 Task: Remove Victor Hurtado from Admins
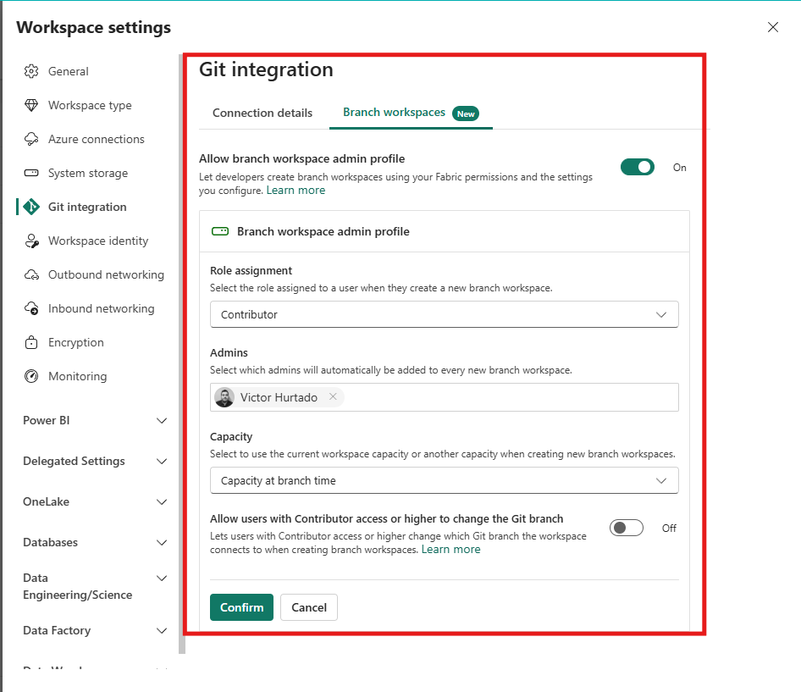[x=333, y=396]
